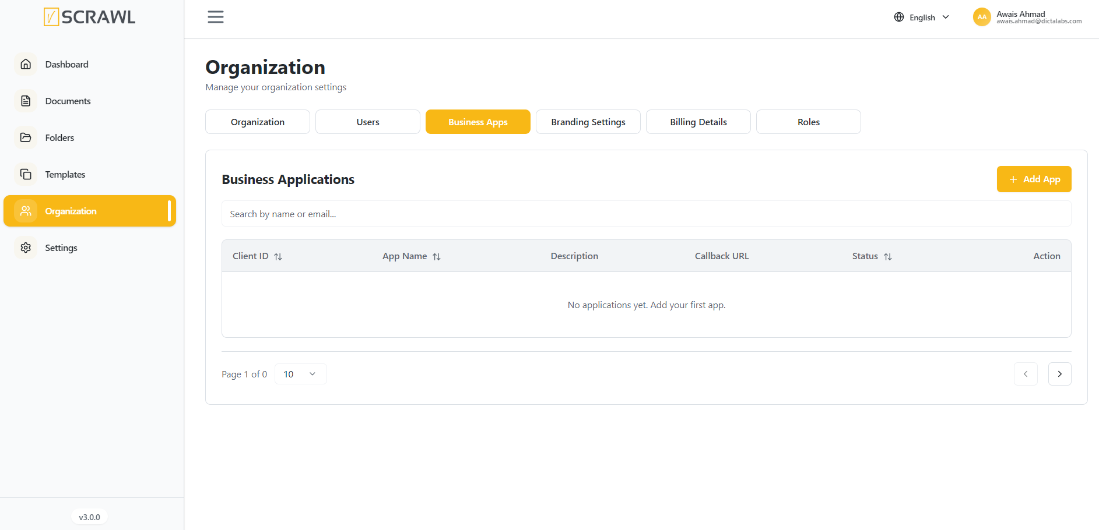Switch to the Roles tab
The width and height of the screenshot is (1099, 530).
pos(809,122)
